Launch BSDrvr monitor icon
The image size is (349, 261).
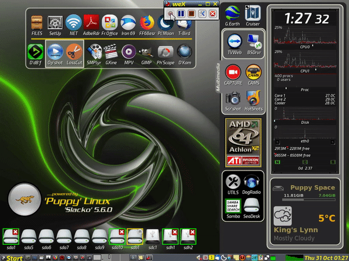coord(254,42)
